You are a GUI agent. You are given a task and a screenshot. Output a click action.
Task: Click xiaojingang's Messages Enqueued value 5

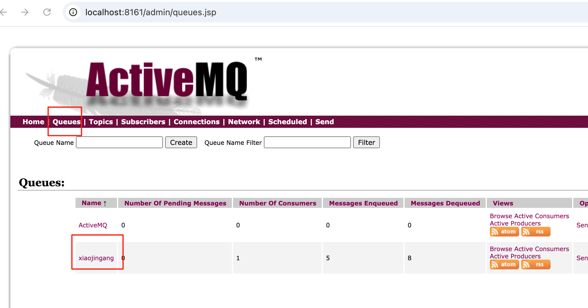pyautogui.click(x=328, y=258)
